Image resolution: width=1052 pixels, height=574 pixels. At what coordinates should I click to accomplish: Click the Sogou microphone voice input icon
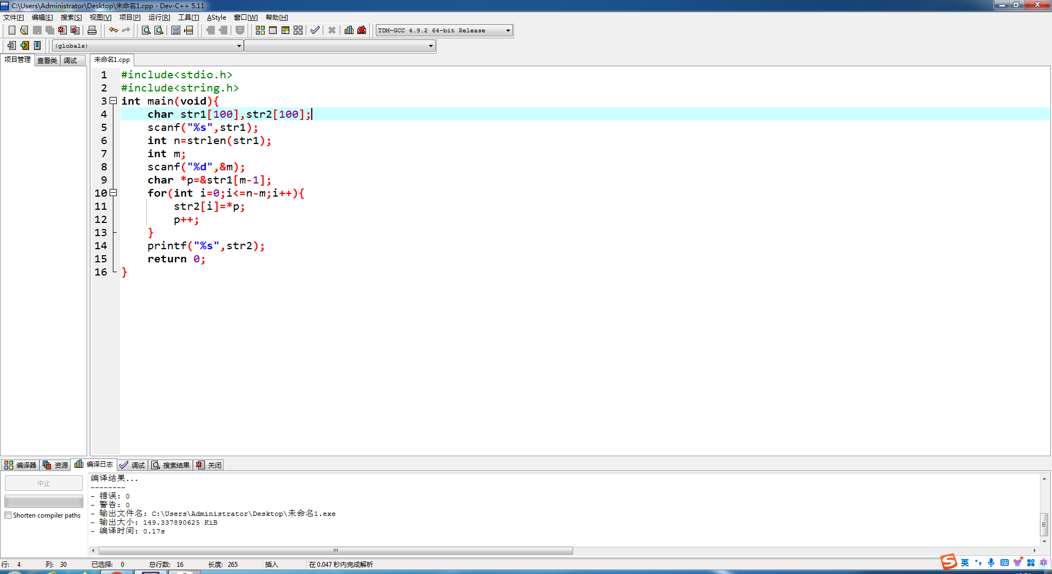pos(991,562)
